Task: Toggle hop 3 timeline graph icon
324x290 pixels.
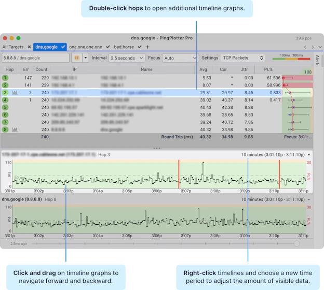Action: 15,93
